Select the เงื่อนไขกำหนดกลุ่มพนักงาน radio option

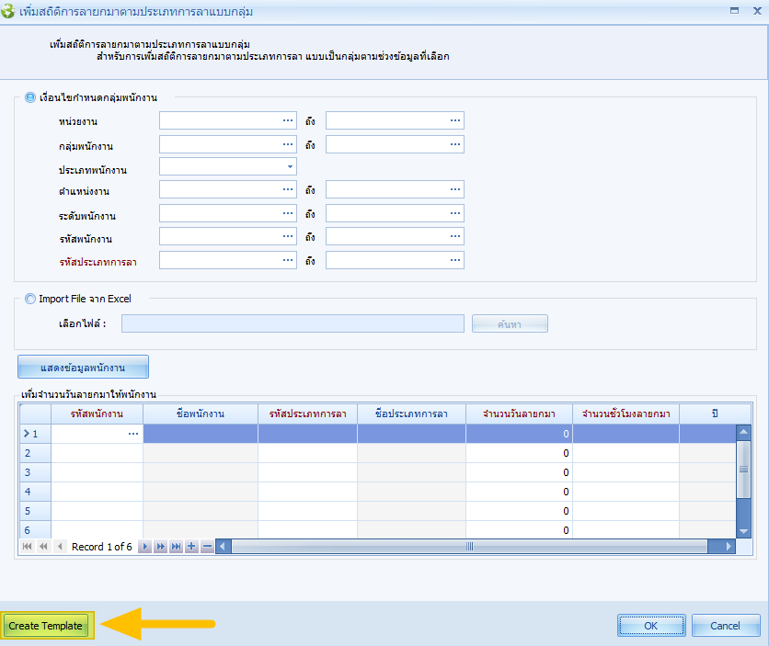(31, 97)
